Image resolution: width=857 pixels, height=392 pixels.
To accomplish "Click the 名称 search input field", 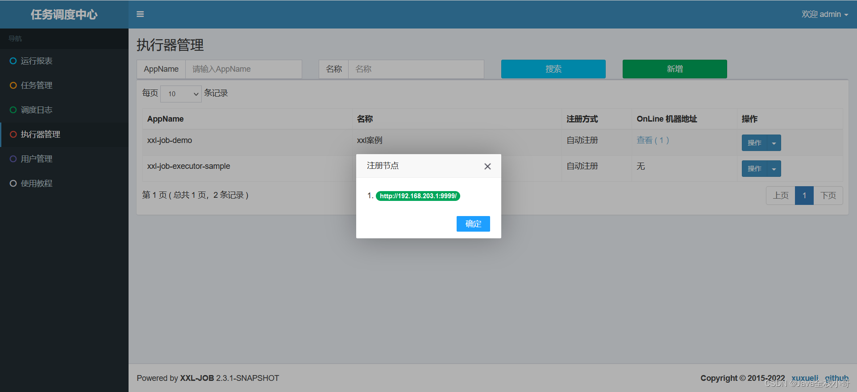I will [416, 69].
